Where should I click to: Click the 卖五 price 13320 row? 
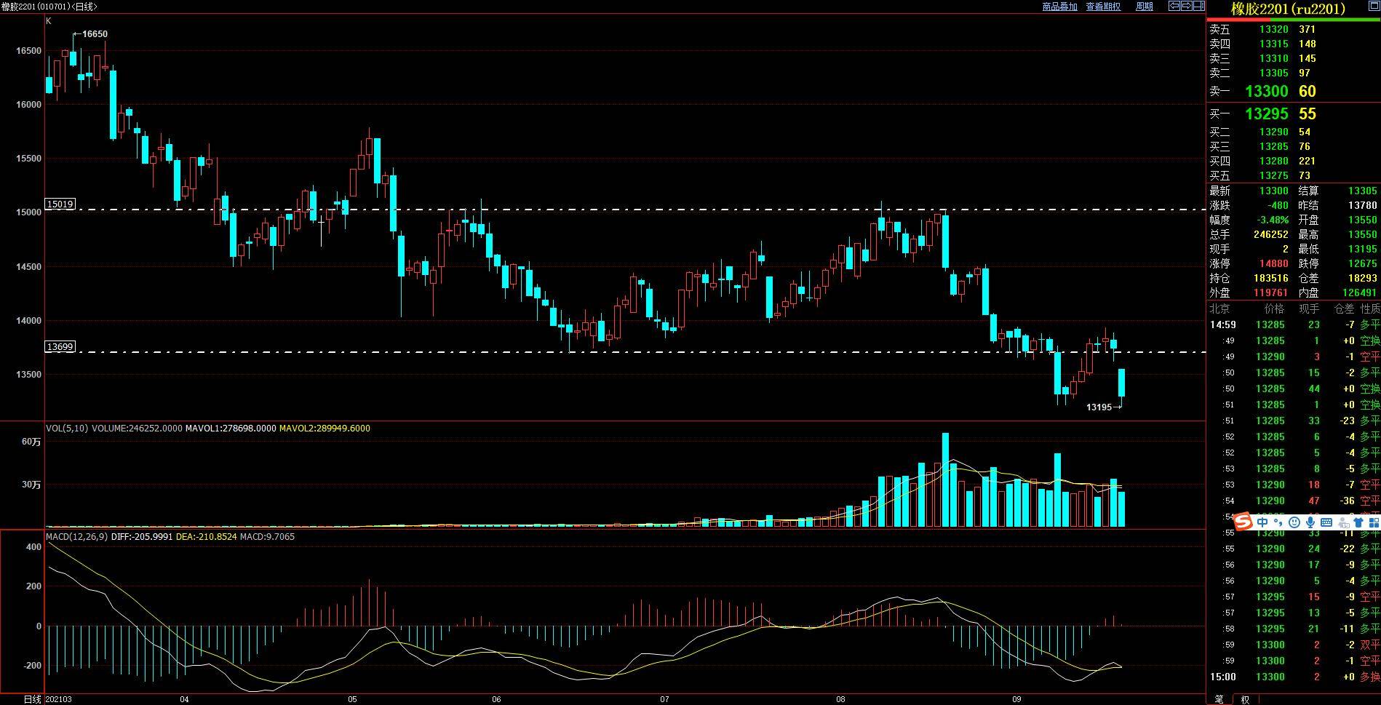[x=1293, y=30]
